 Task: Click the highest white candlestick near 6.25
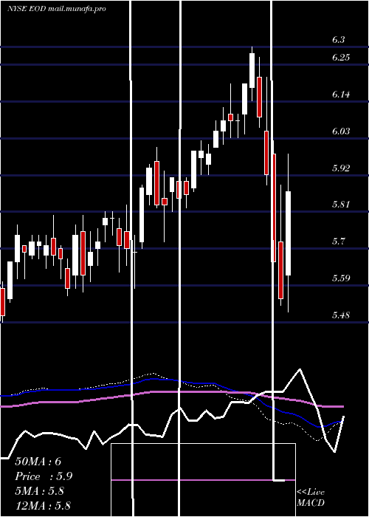pos(252,71)
